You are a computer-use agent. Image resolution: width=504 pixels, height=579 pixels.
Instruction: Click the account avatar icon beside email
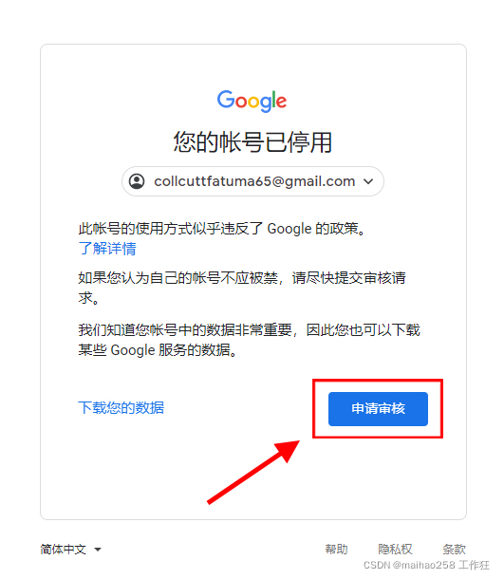[x=137, y=181]
